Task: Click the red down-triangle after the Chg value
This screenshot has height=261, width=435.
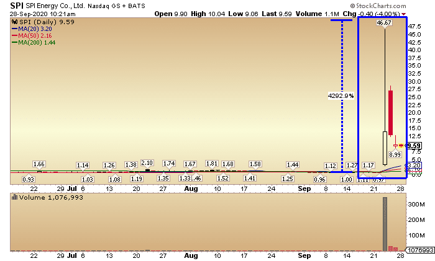Action: point(404,14)
